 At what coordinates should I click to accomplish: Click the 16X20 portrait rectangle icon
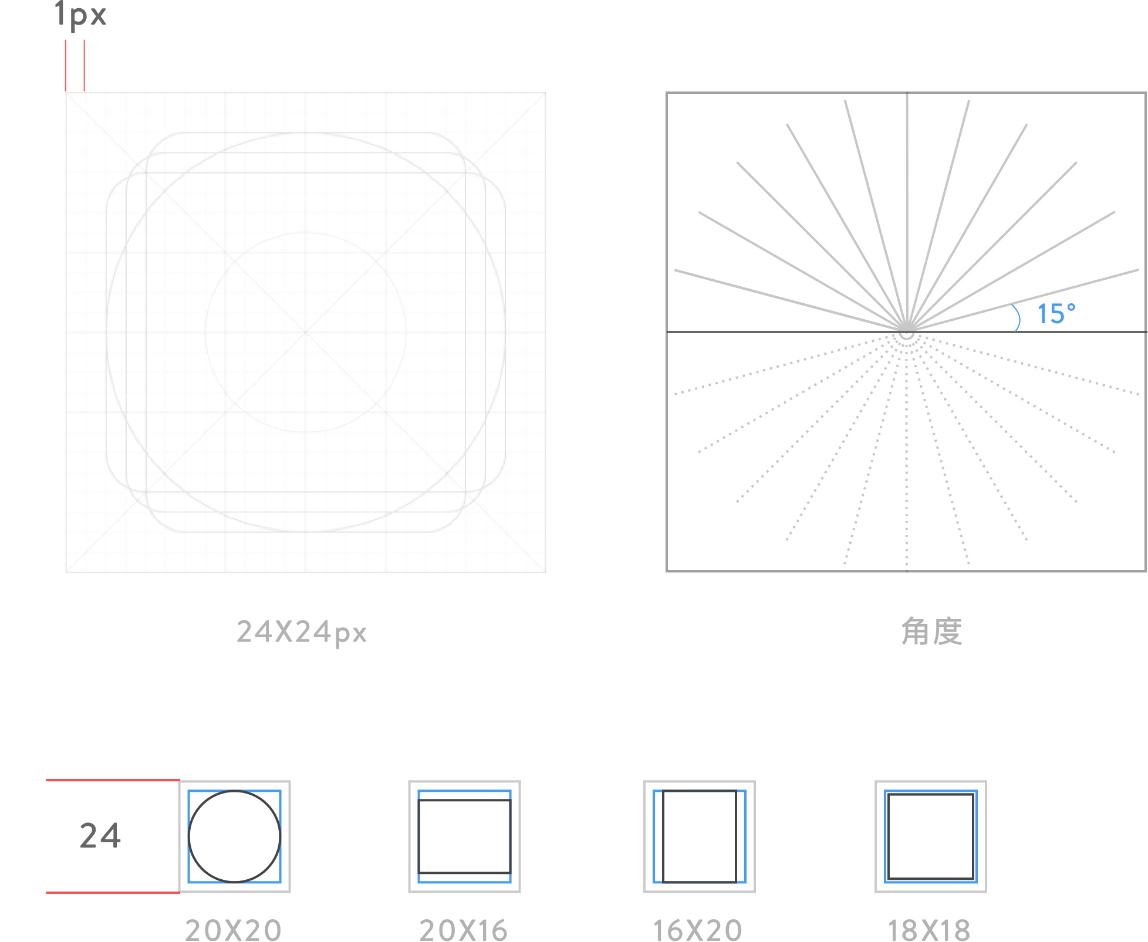(x=699, y=836)
